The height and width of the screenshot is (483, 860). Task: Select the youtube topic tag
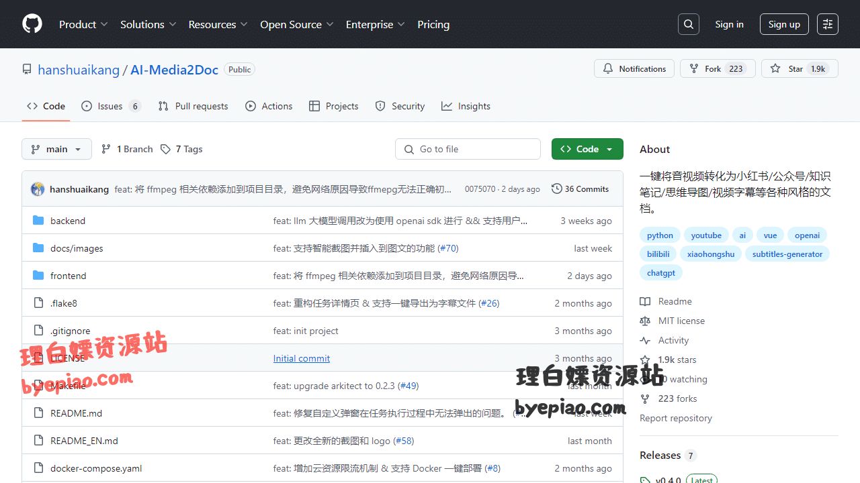[706, 235]
